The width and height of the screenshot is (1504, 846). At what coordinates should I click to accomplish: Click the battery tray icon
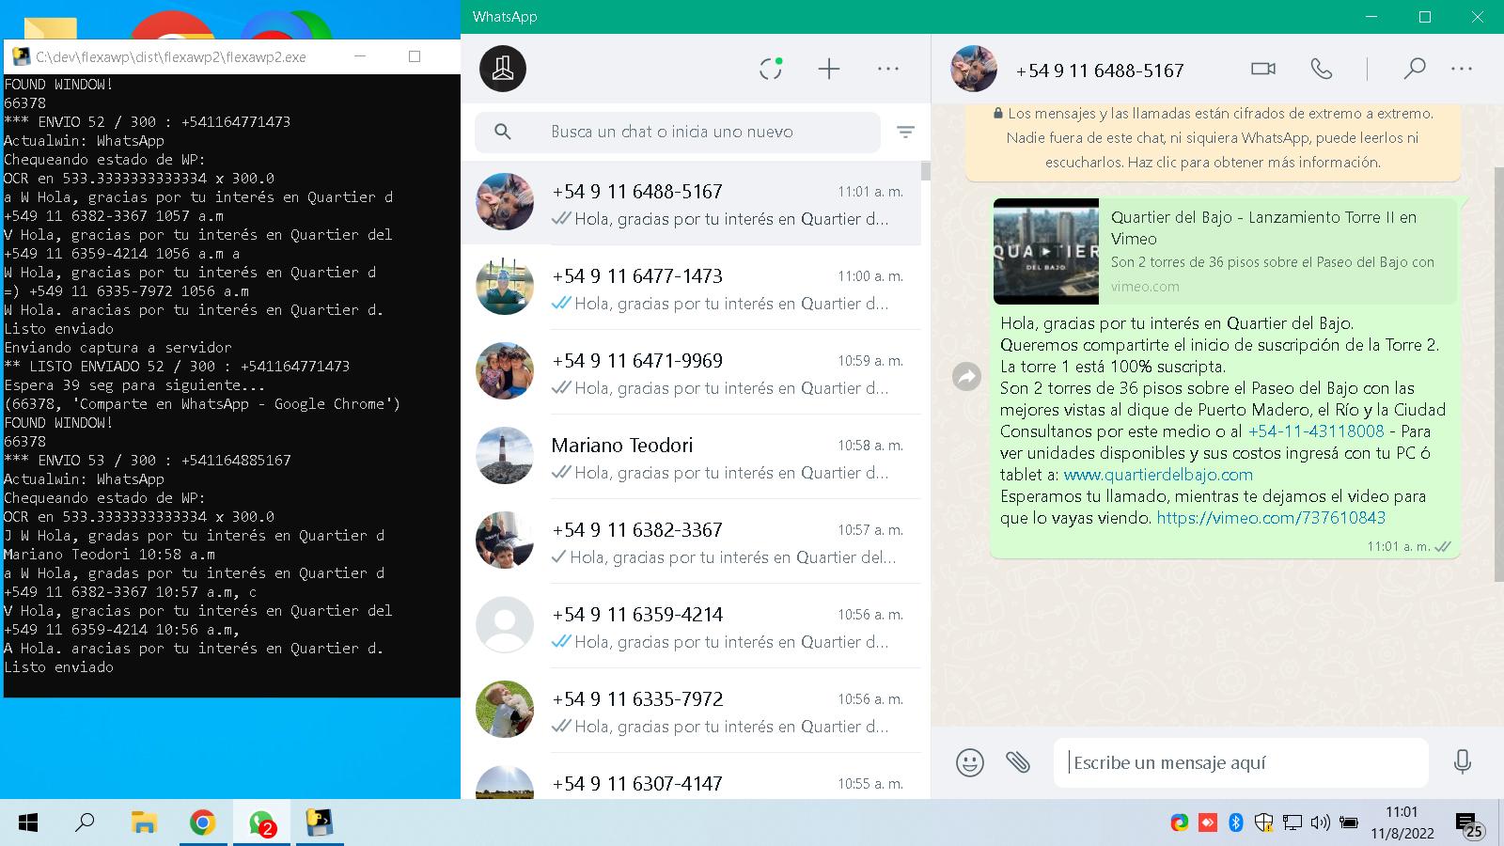click(x=1349, y=823)
